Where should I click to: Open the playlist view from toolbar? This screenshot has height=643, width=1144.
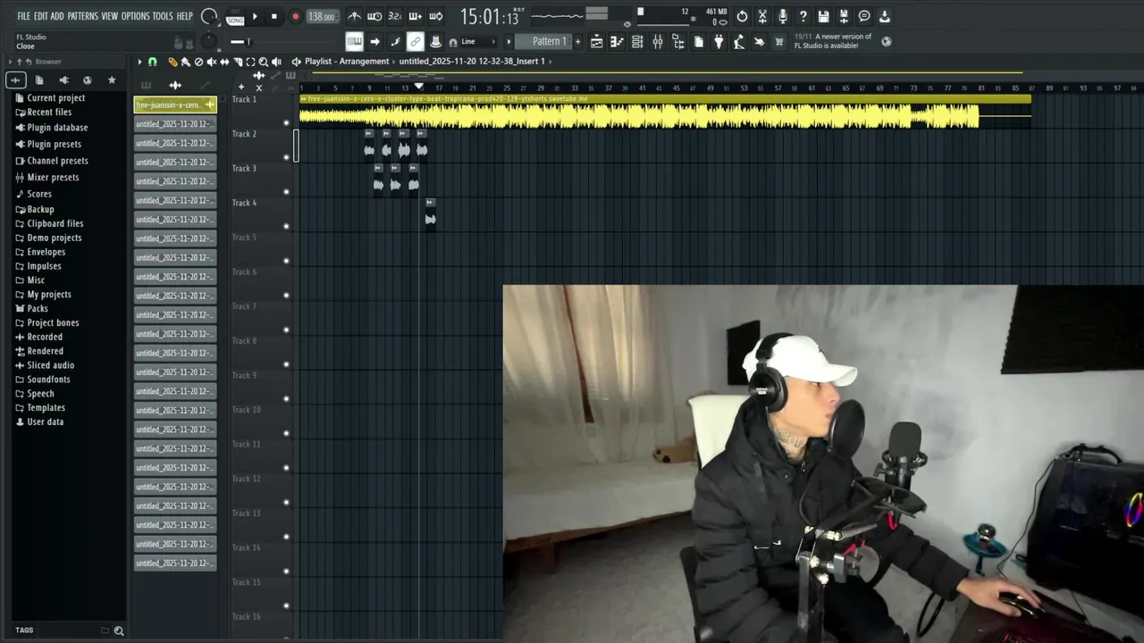tap(596, 41)
